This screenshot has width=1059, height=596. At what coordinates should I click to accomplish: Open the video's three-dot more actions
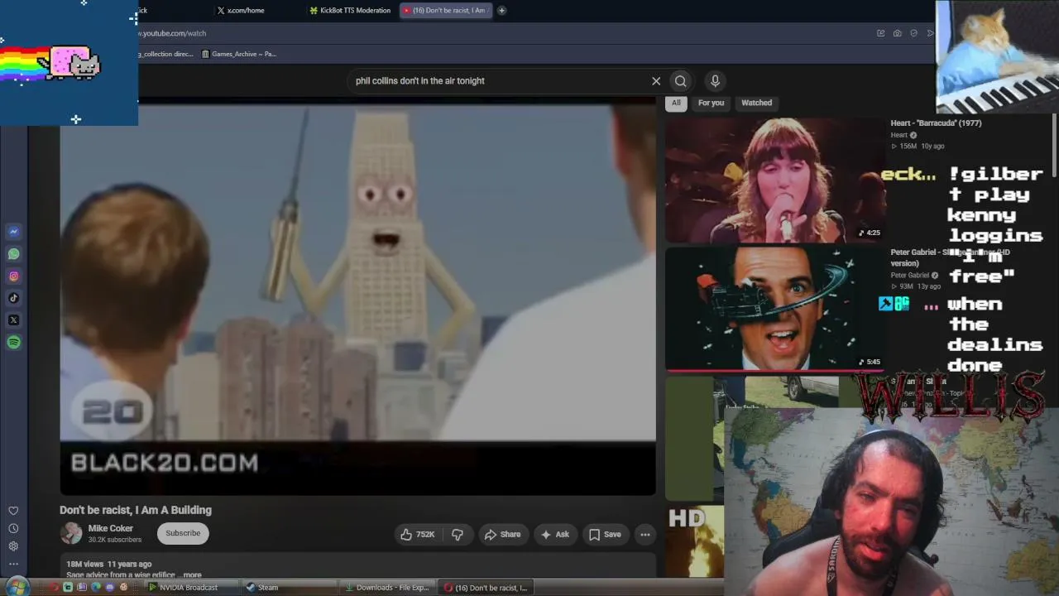pyautogui.click(x=645, y=535)
